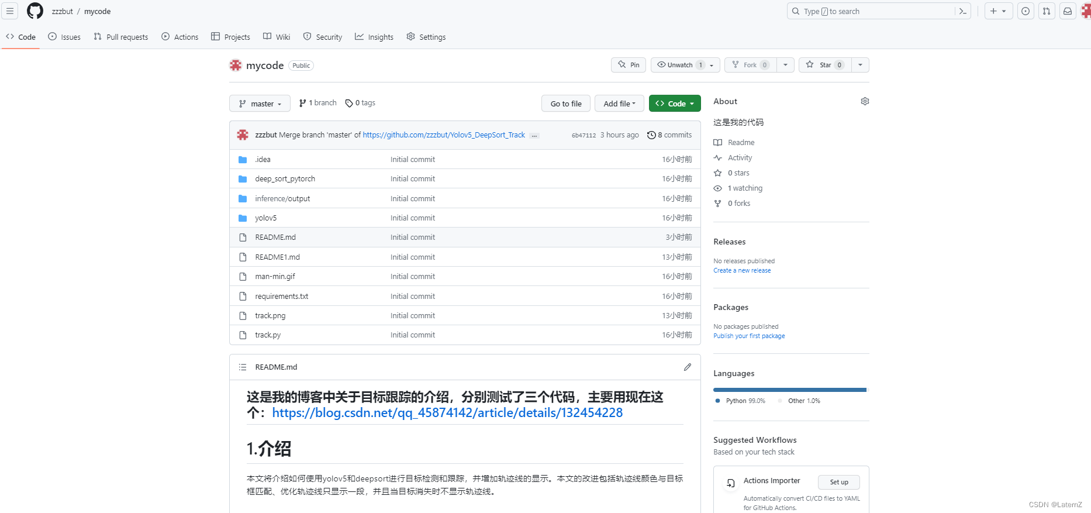Open man-min.gif file

pyautogui.click(x=275, y=276)
